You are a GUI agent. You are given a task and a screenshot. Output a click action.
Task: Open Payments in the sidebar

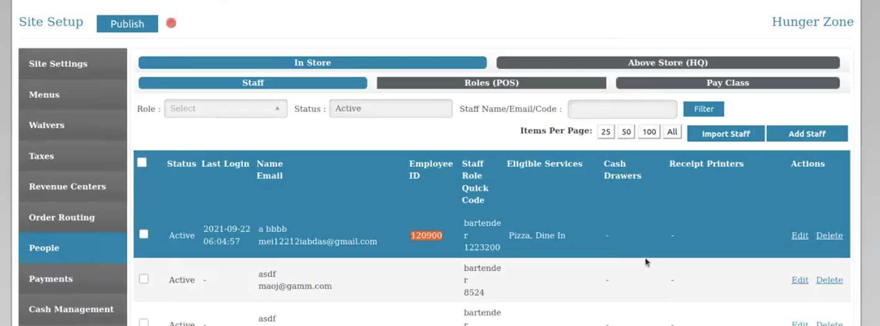click(73, 279)
